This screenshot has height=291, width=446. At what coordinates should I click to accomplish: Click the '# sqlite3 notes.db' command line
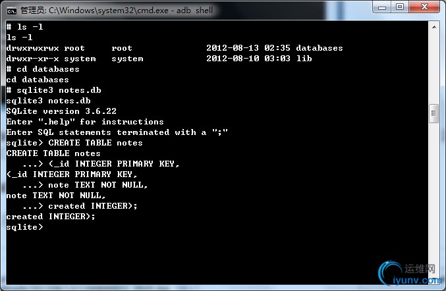click(54, 90)
